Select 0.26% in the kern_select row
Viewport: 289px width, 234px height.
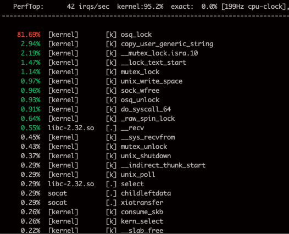(x=30, y=221)
